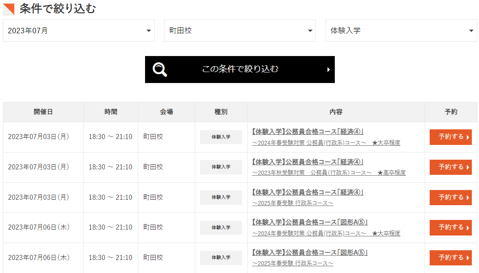Click the 会場 column header

[x=167, y=112]
